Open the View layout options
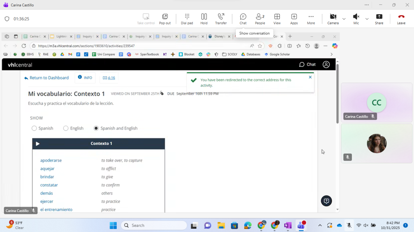Screen dimensions: 414x232 tap(277, 19)
